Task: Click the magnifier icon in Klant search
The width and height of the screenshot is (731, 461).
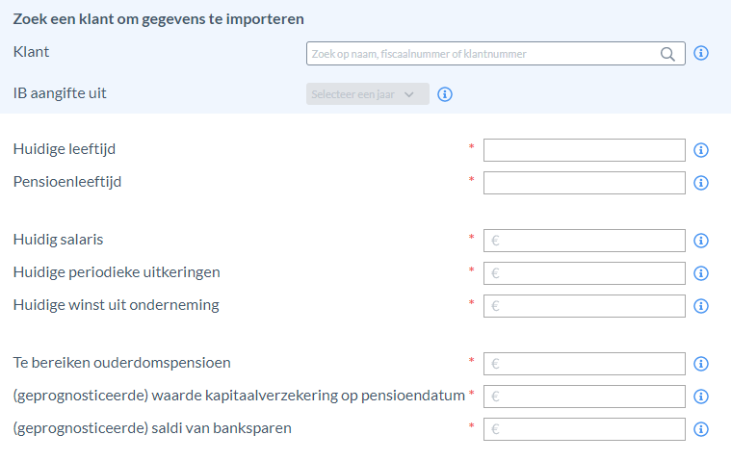Action: point(667,54)
